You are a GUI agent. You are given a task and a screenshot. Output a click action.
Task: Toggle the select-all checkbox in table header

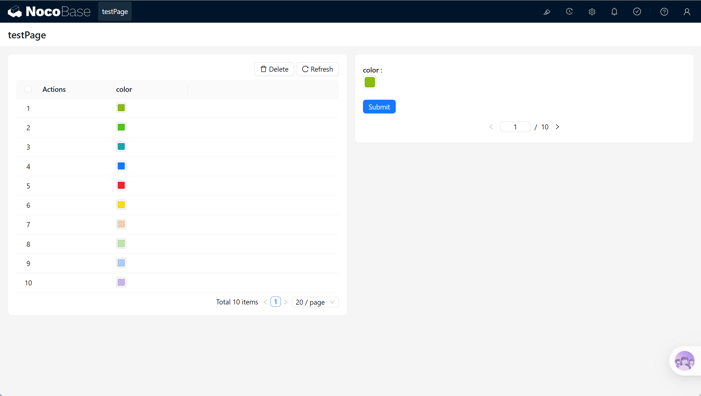tap(28, 89)
